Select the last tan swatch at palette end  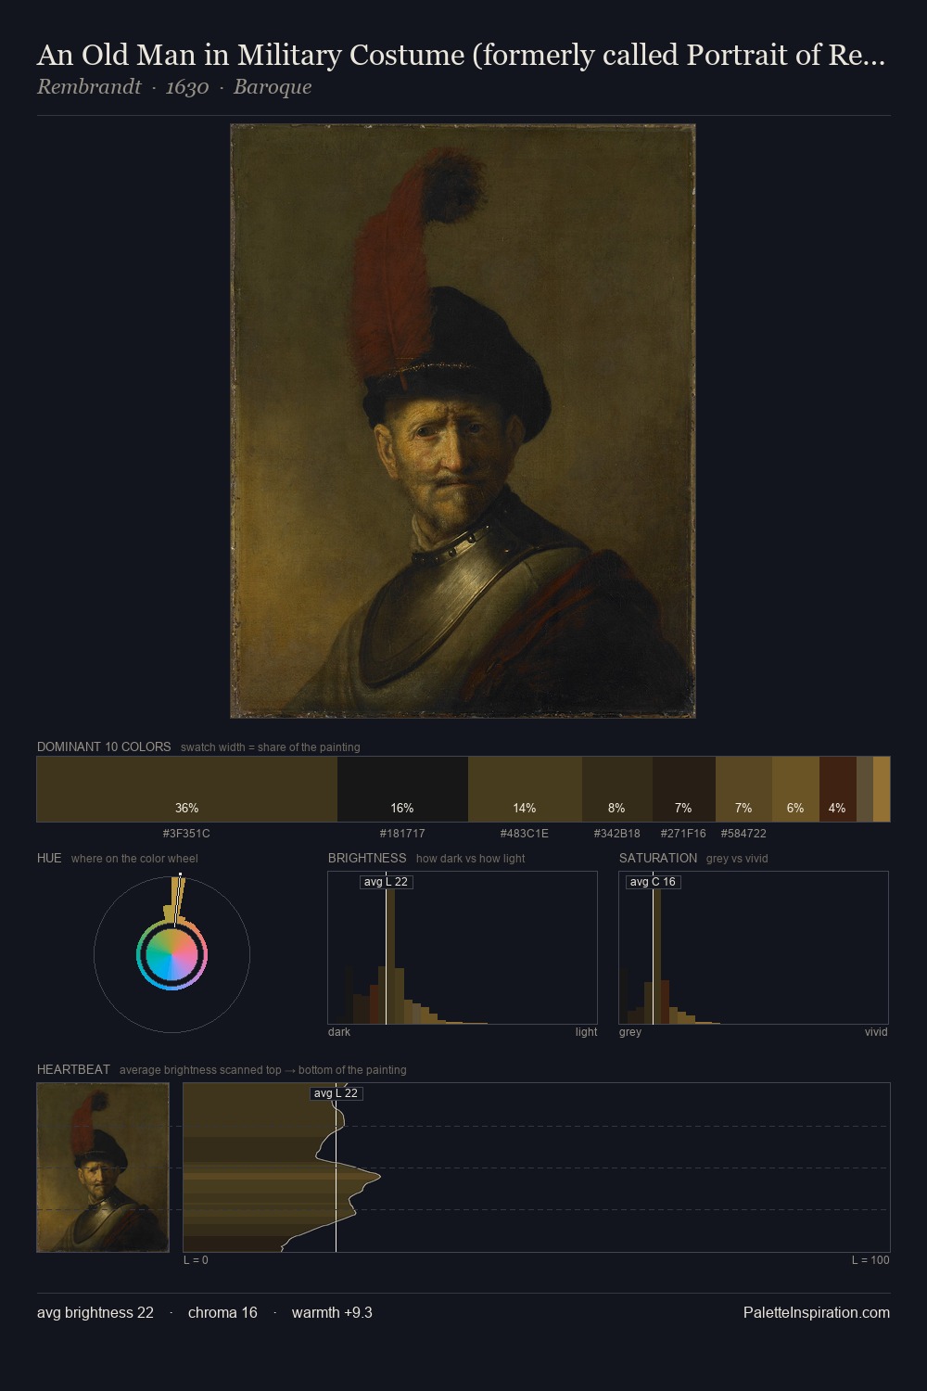coord(882,789)
